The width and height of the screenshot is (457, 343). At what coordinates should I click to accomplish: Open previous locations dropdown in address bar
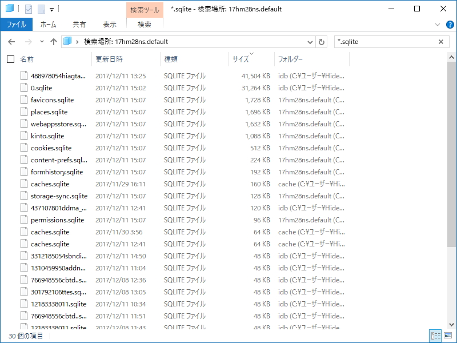tap(310, 42)
